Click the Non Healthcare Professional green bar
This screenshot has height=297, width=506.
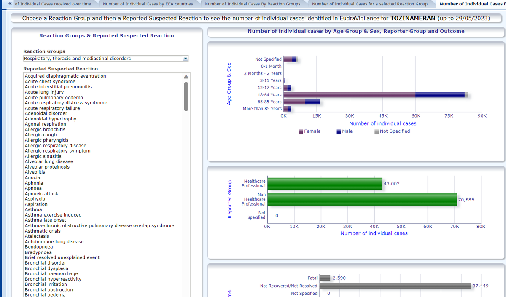(362, 200)
